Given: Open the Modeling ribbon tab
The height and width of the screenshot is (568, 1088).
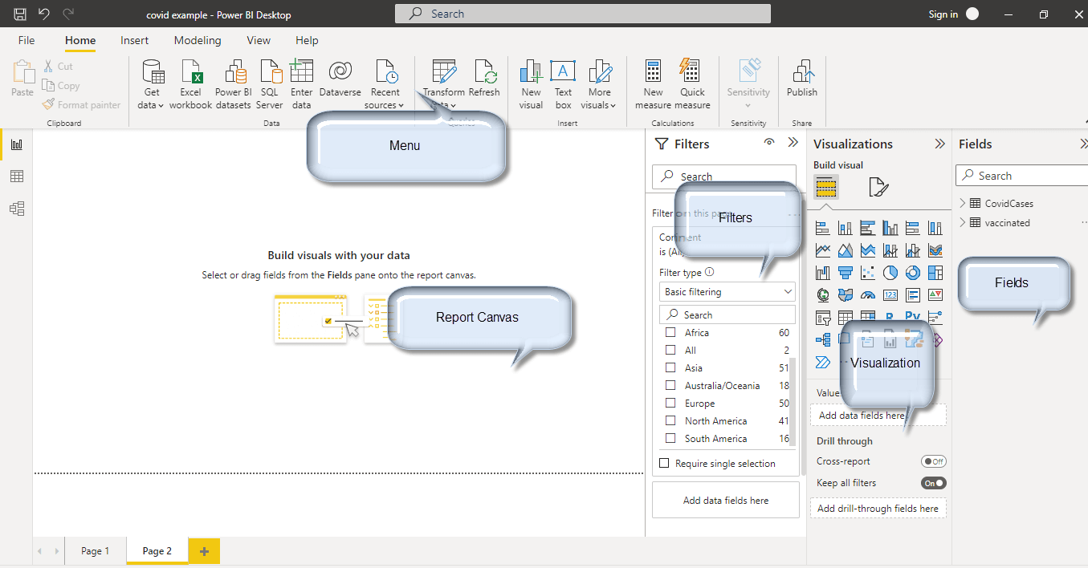Looking at the screenshot, I should pos(198,40).
